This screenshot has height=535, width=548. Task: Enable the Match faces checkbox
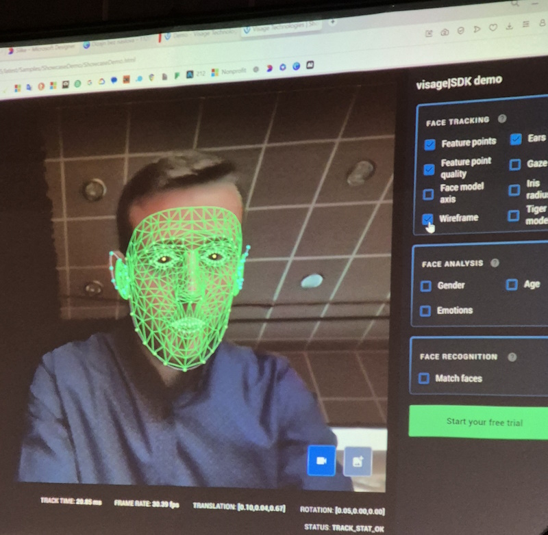click(424, 378)
